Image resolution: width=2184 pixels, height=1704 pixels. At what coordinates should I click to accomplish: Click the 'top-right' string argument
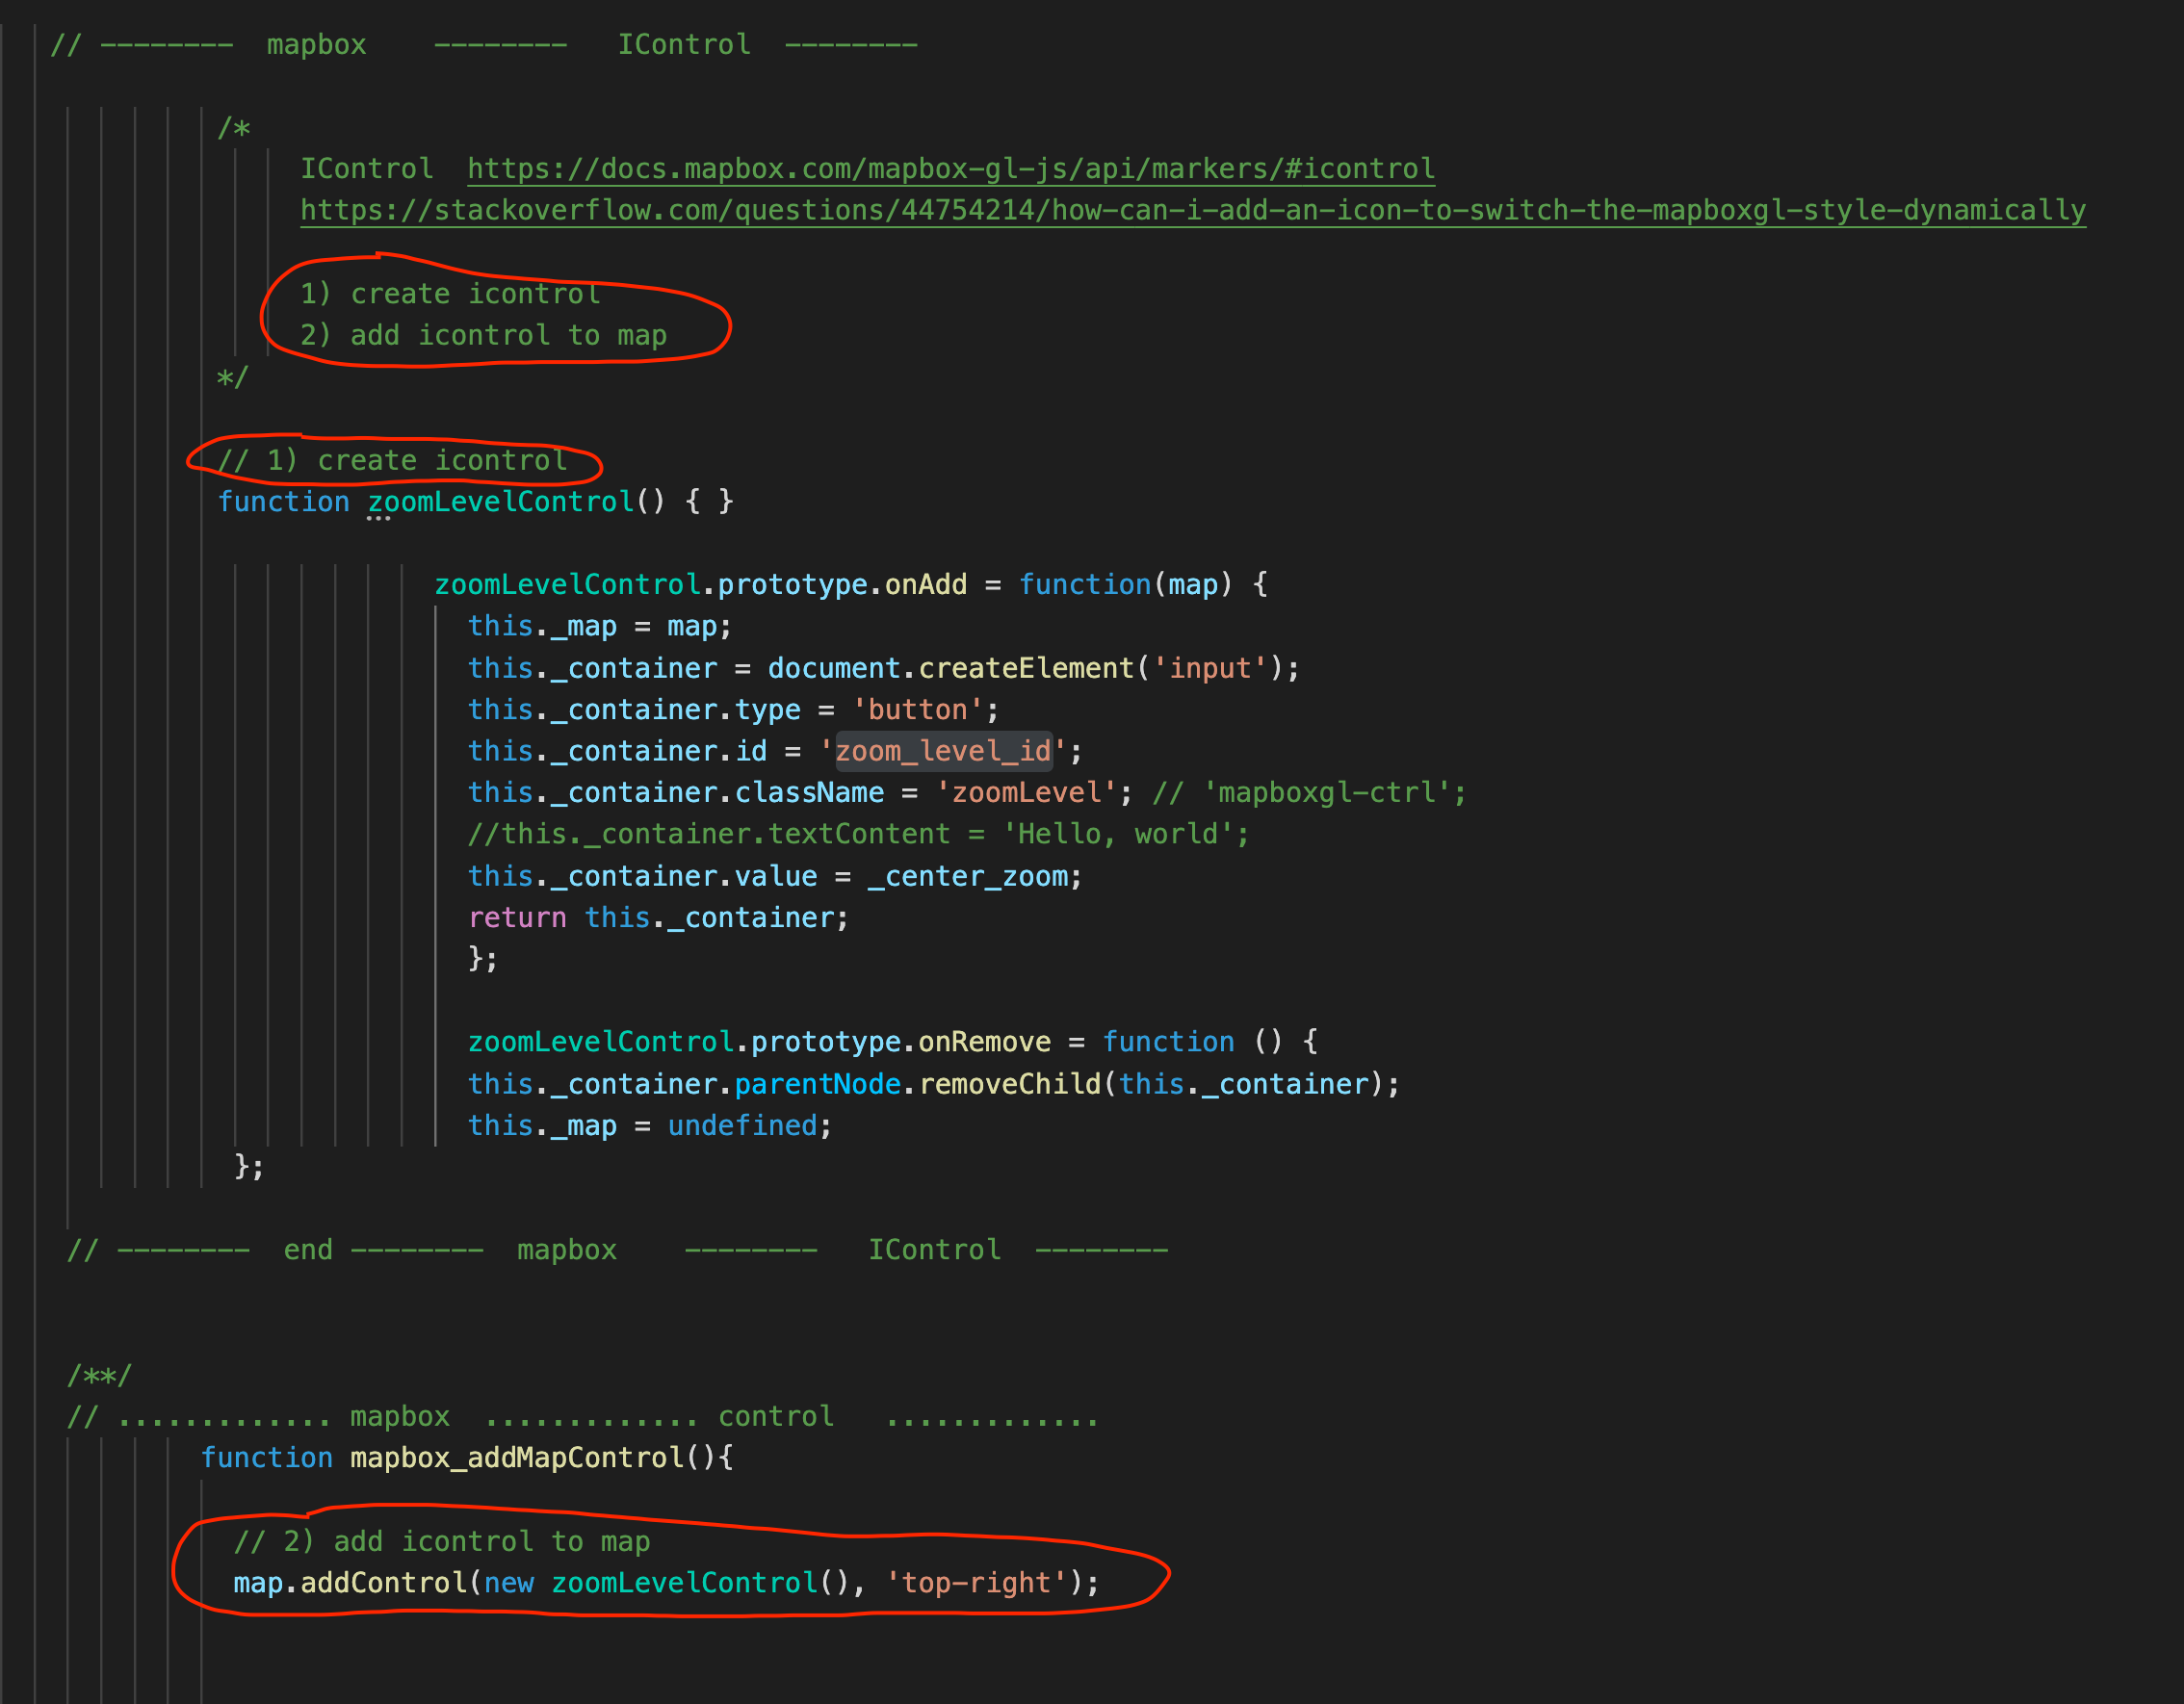(976, 1583)
